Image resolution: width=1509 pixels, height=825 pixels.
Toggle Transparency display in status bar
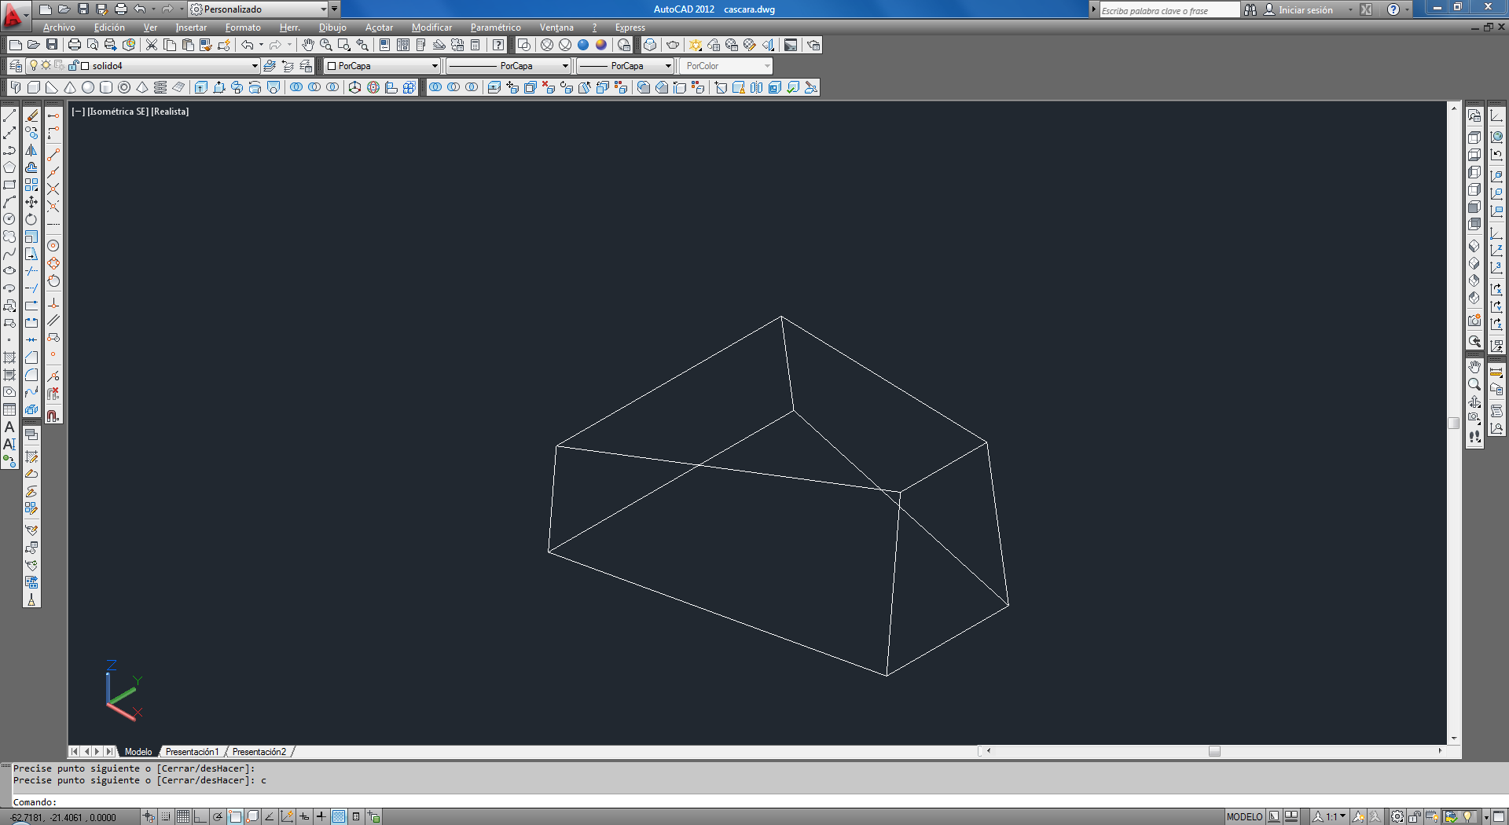click(339, 817)
